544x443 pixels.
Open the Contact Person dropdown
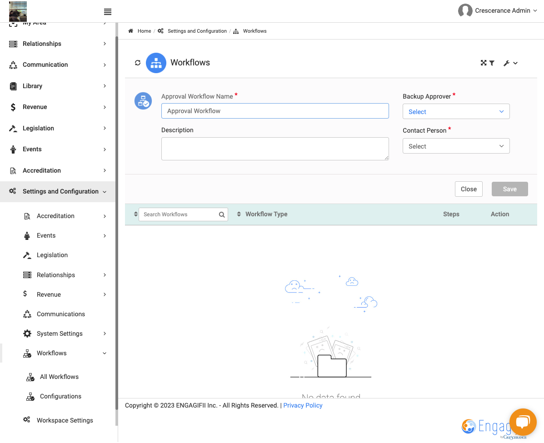(456, 146)
